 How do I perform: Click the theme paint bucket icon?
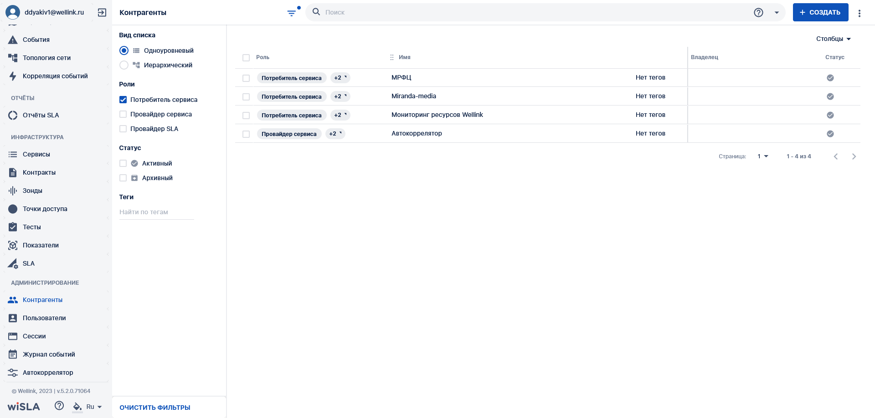(77, 407)
